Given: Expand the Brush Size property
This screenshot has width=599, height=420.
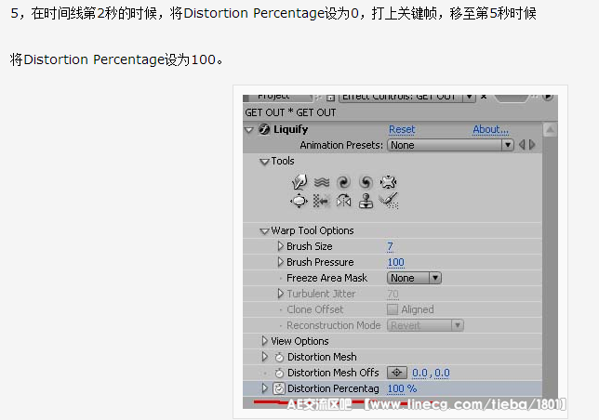Looking at the screenshot, I should pyautogui.click(x=280, y=246).
